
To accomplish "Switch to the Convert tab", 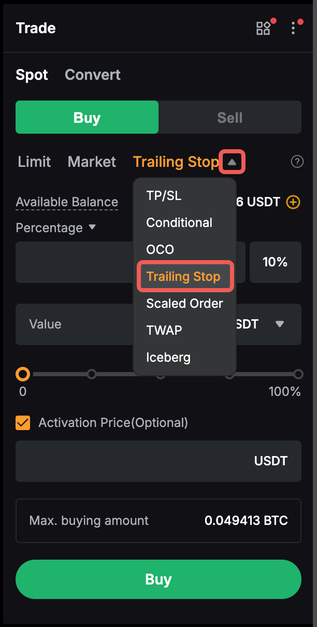I will (92, 75).
